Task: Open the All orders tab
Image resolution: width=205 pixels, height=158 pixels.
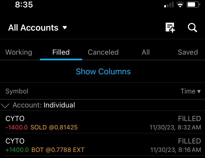Action: 146,52
